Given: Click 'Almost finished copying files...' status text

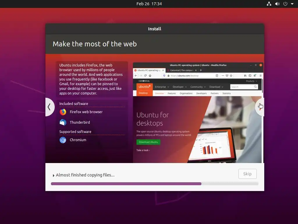Looking at the screenshot, I should click(85, 175).
